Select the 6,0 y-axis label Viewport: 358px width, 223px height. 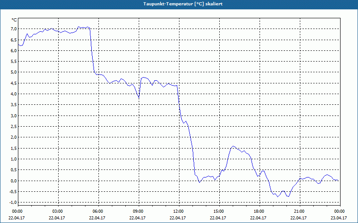(x=13, y=50)
